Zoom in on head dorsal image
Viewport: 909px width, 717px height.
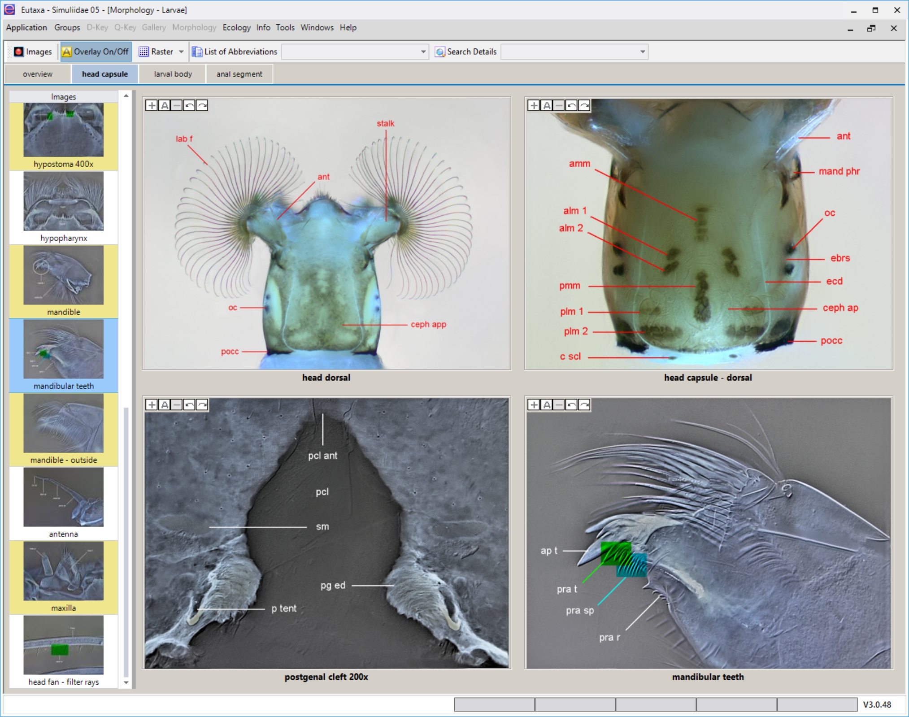click(x=152, y=105)
